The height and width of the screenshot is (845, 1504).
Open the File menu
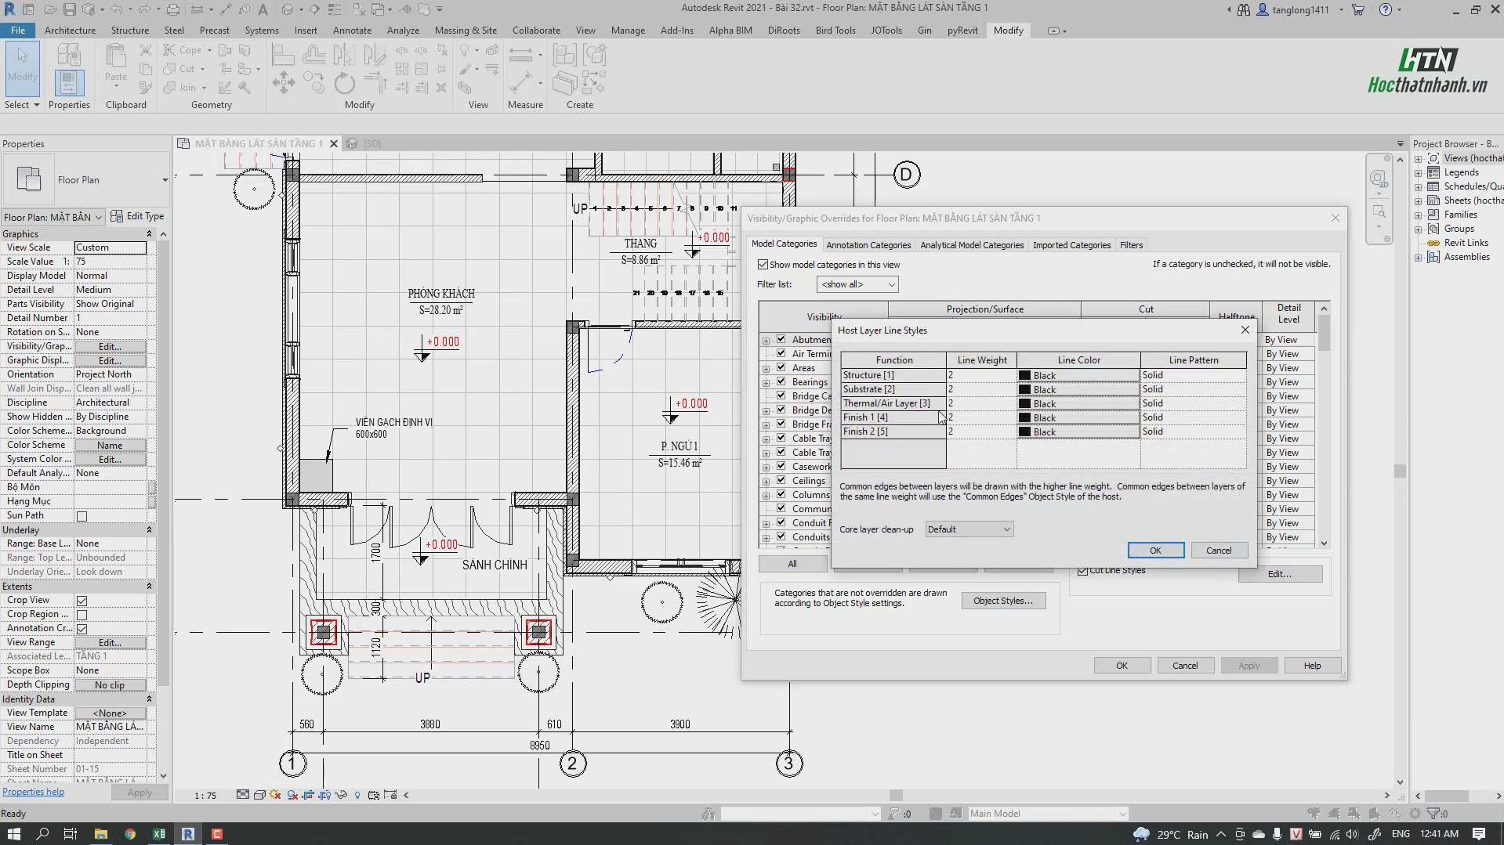pos(18,31)
